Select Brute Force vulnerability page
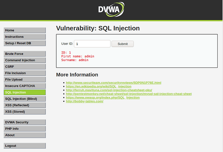The height and width of the screenshot is (152, 223). (25, 54)
